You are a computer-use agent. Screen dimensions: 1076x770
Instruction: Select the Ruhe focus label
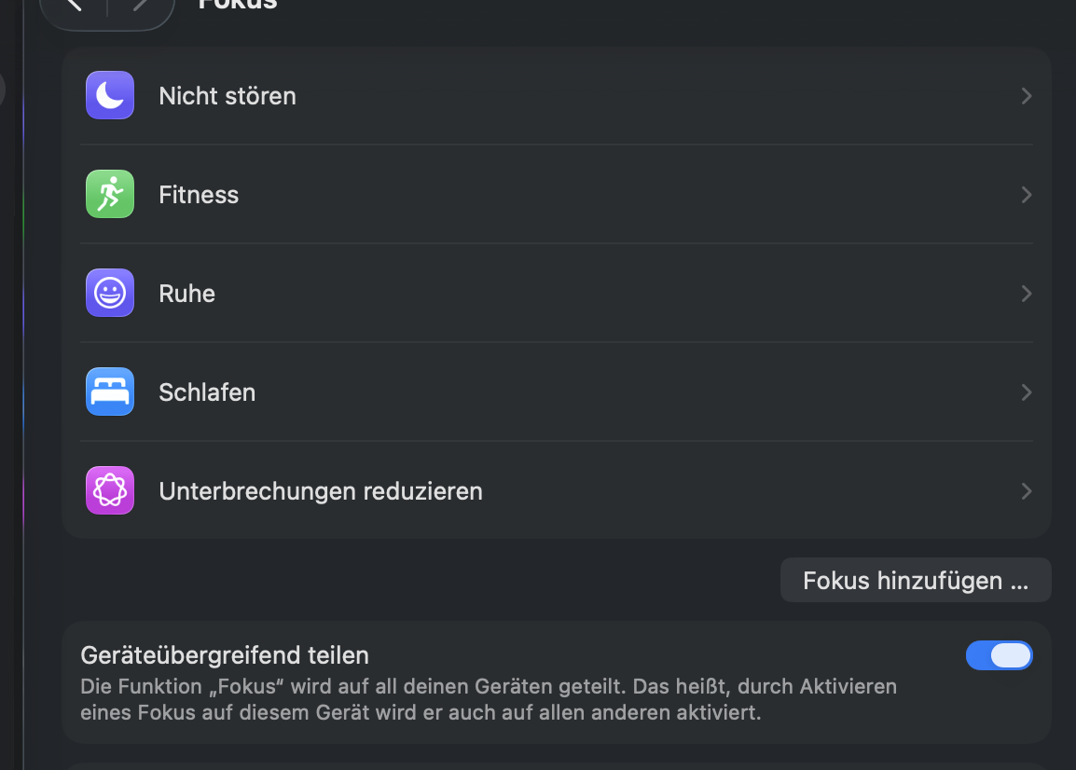(x=187, y=294)
